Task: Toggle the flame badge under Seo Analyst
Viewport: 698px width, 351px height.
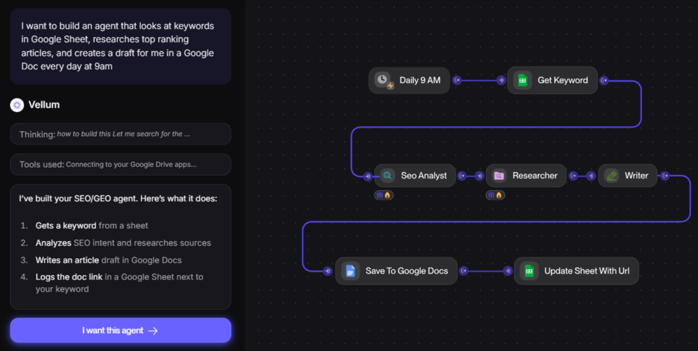Action: 388,195
